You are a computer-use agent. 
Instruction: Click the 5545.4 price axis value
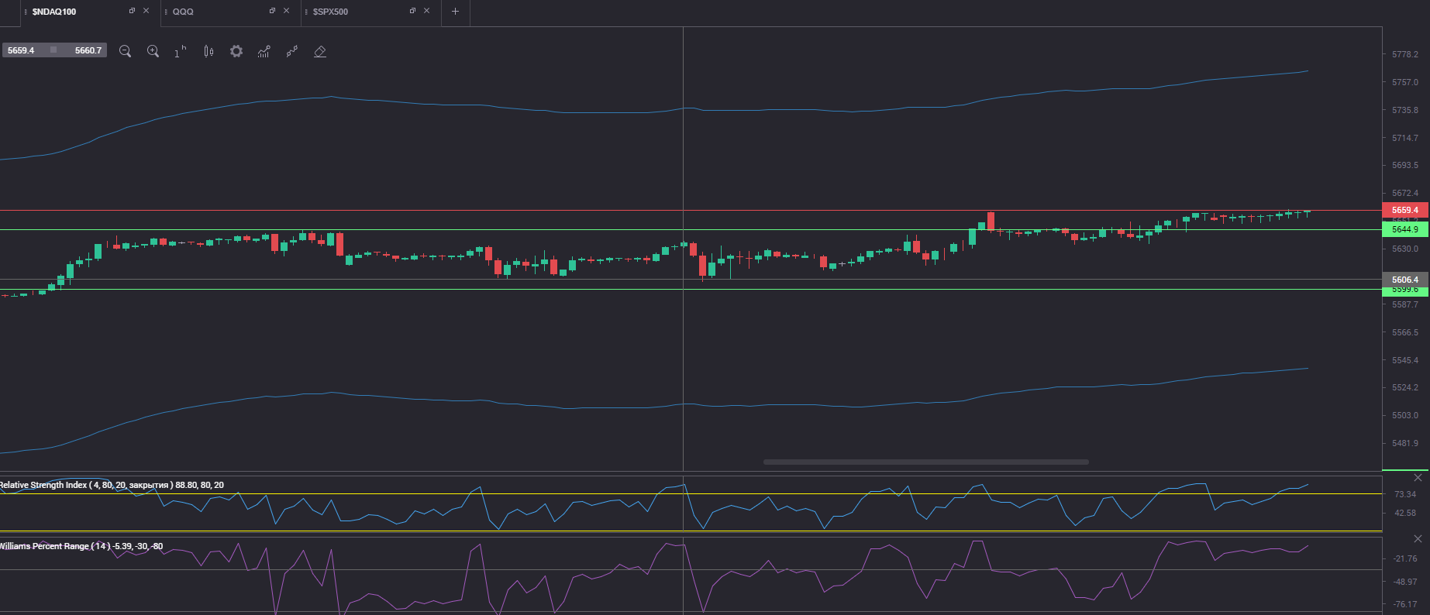click(1404, 360)
